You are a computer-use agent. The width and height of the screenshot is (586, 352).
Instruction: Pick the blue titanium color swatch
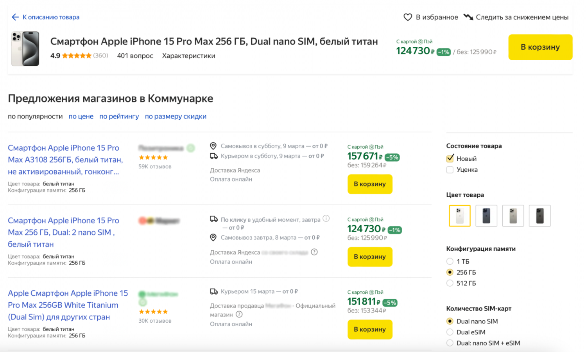pos(486,216)
